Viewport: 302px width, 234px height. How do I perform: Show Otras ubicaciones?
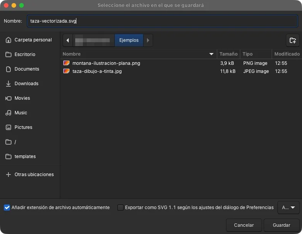coord(30,175)
